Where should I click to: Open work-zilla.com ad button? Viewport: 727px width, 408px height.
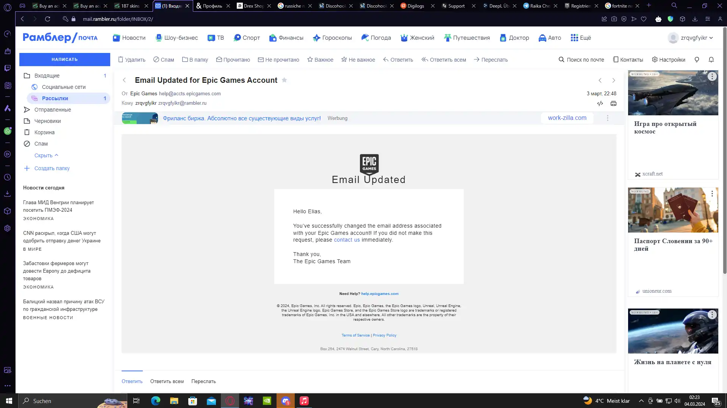tap(567, 118)
